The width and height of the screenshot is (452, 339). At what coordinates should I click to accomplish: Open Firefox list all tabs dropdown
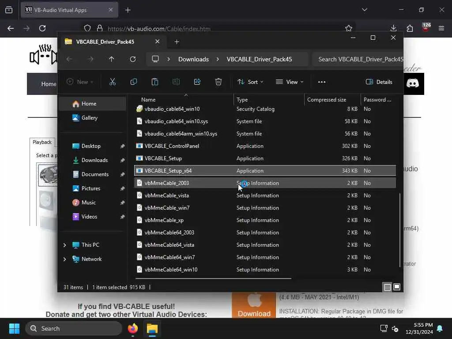tap(364, 10)
